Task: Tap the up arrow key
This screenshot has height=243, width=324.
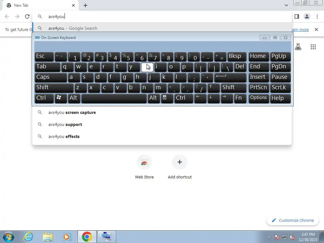Action: point(214,88)
